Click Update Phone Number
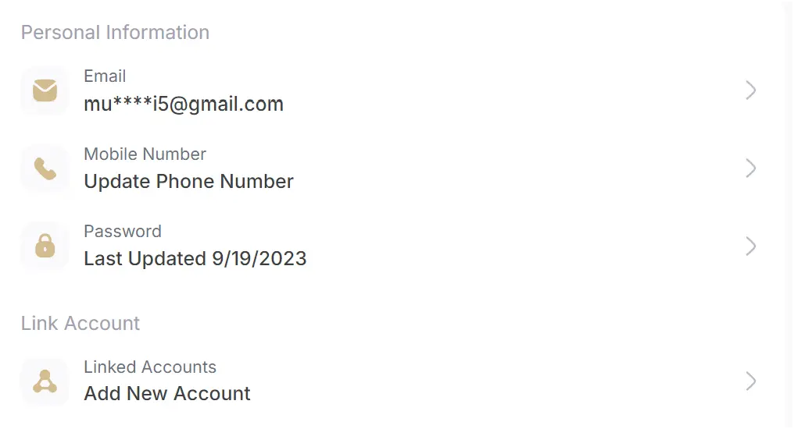 188,182
